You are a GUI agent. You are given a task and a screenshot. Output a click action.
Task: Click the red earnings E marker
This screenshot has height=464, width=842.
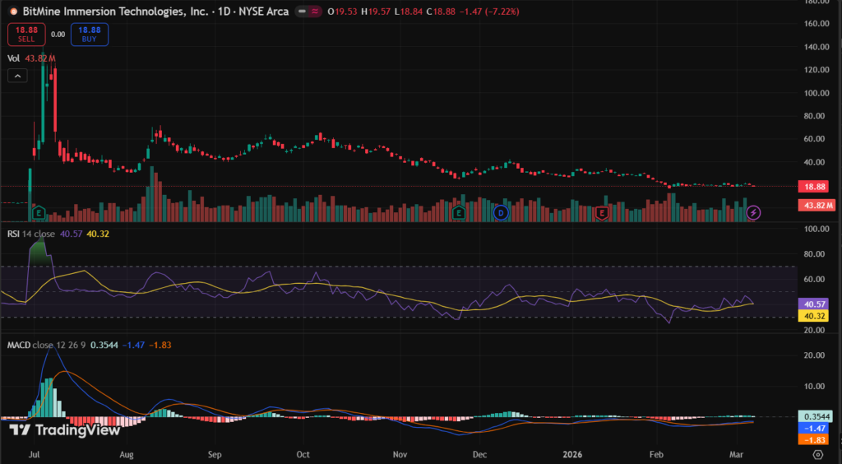pyautogui.click(x=602, y=213)
